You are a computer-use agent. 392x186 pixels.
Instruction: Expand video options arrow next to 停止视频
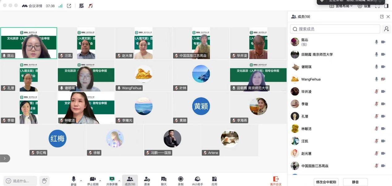(x=100, y=180)
